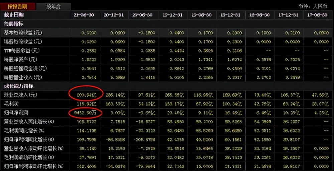Screen dimensions: 334x171
Task: Select the 基本每股收益(元) row label
Action: point(23,33)
